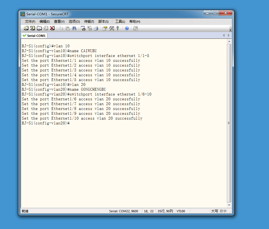This screenshot has width=269, height=229.
Task: Open the 文件(F) menu
Action: [30, 22]
